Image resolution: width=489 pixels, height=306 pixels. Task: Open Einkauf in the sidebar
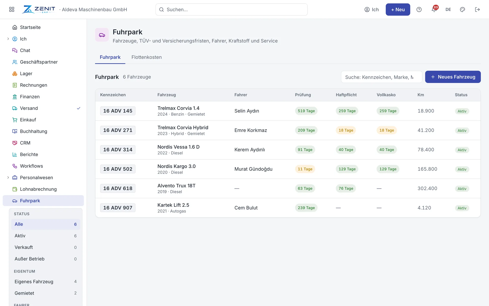(43, 120)
